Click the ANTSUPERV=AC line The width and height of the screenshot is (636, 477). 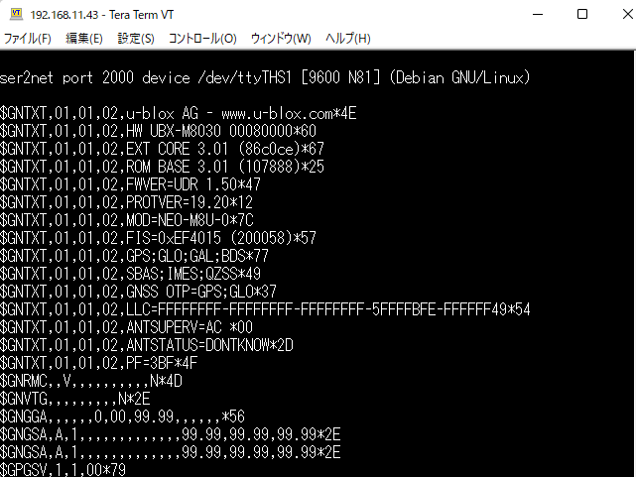coord(127,327)
